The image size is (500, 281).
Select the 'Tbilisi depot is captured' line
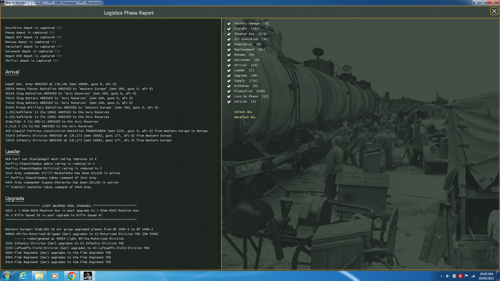click(32, 61)
